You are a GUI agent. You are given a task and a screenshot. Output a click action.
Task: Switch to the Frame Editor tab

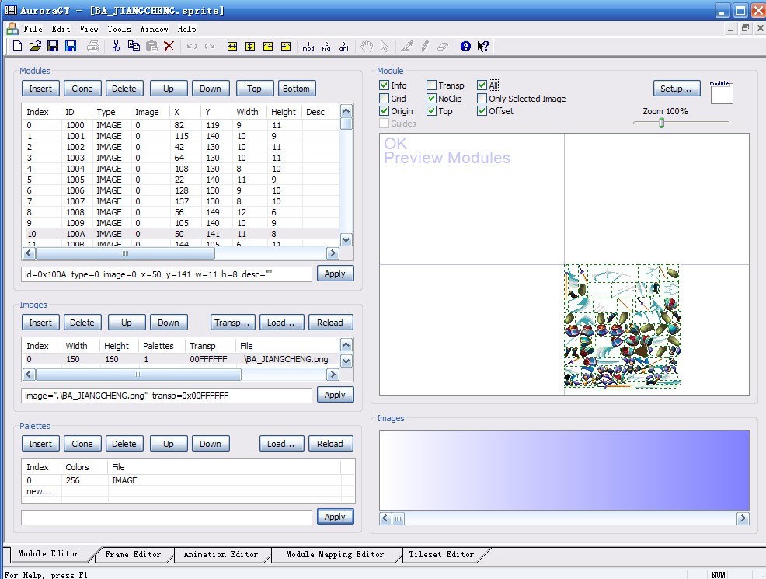[133, 554]
